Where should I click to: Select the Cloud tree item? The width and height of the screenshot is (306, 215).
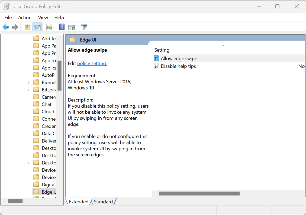pos(49,112)
